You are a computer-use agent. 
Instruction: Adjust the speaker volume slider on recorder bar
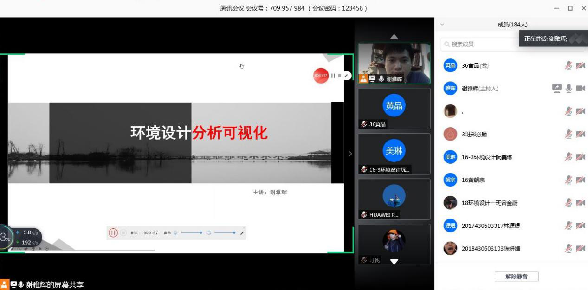(x=225, y=233)
